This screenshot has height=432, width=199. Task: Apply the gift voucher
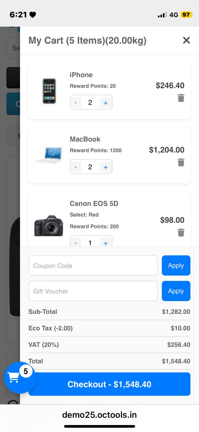(176, 291)
